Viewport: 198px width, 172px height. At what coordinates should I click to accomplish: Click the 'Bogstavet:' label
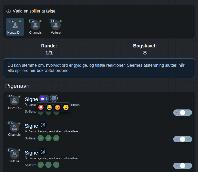coord(145,46)
